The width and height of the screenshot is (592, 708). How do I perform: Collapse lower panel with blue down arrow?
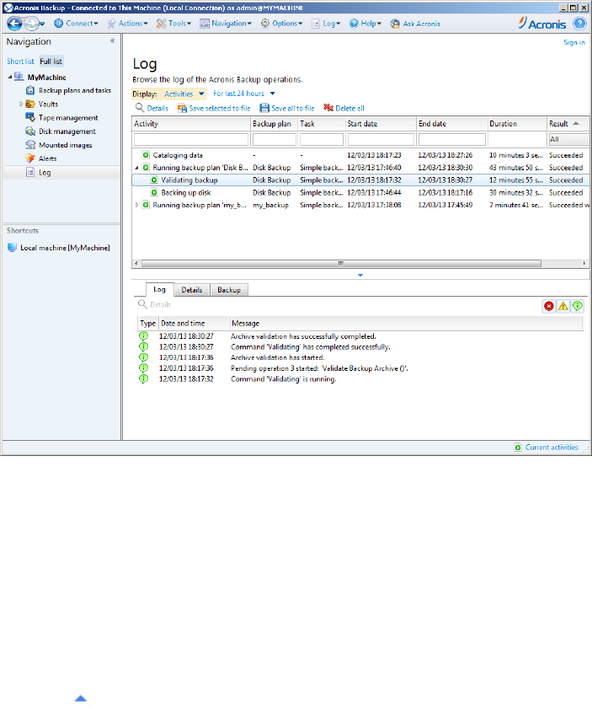pyautogui.click(x=360, y=275)
